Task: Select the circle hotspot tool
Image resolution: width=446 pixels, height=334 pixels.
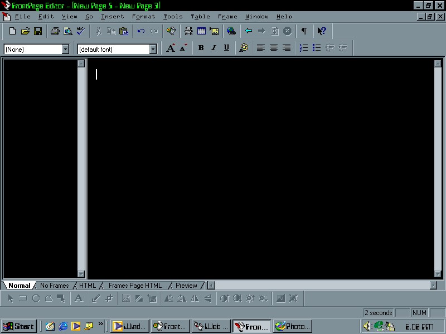Action: (36, 298)
